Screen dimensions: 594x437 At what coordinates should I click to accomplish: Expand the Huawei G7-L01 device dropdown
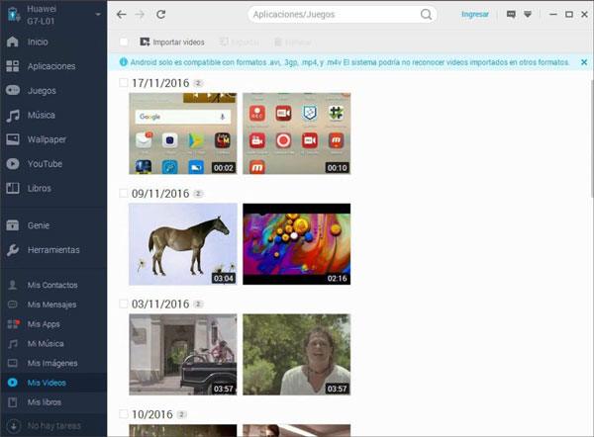[x=98, y=15]
